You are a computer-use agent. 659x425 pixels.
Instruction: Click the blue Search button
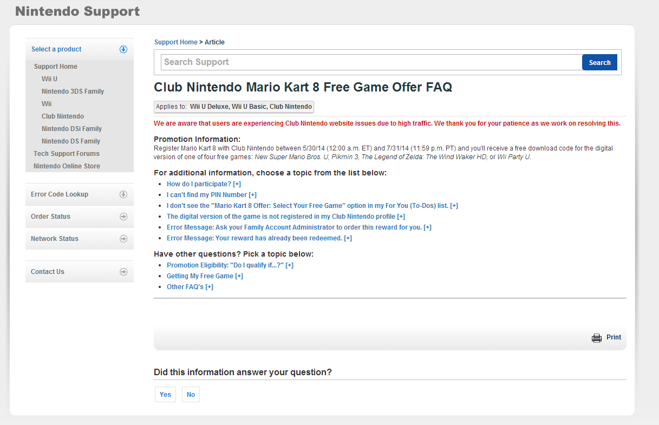[x=599, y=62]
